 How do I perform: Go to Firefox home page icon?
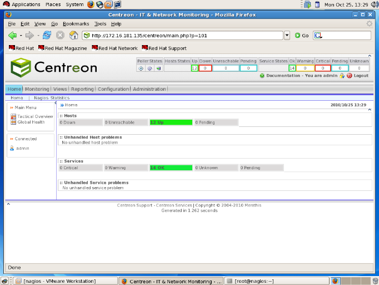tap(74, 36)
